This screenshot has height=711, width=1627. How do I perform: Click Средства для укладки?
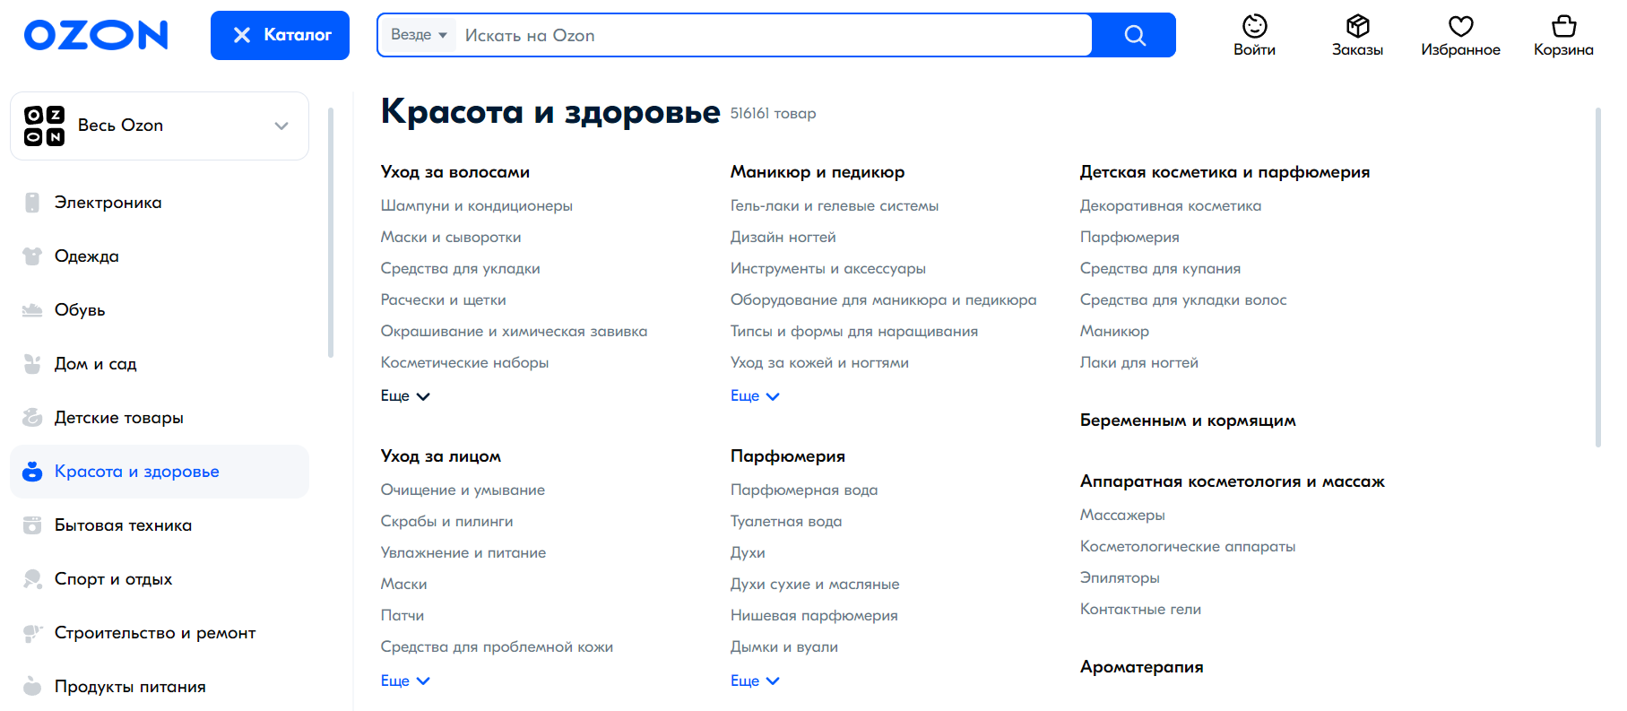(461, 269)
